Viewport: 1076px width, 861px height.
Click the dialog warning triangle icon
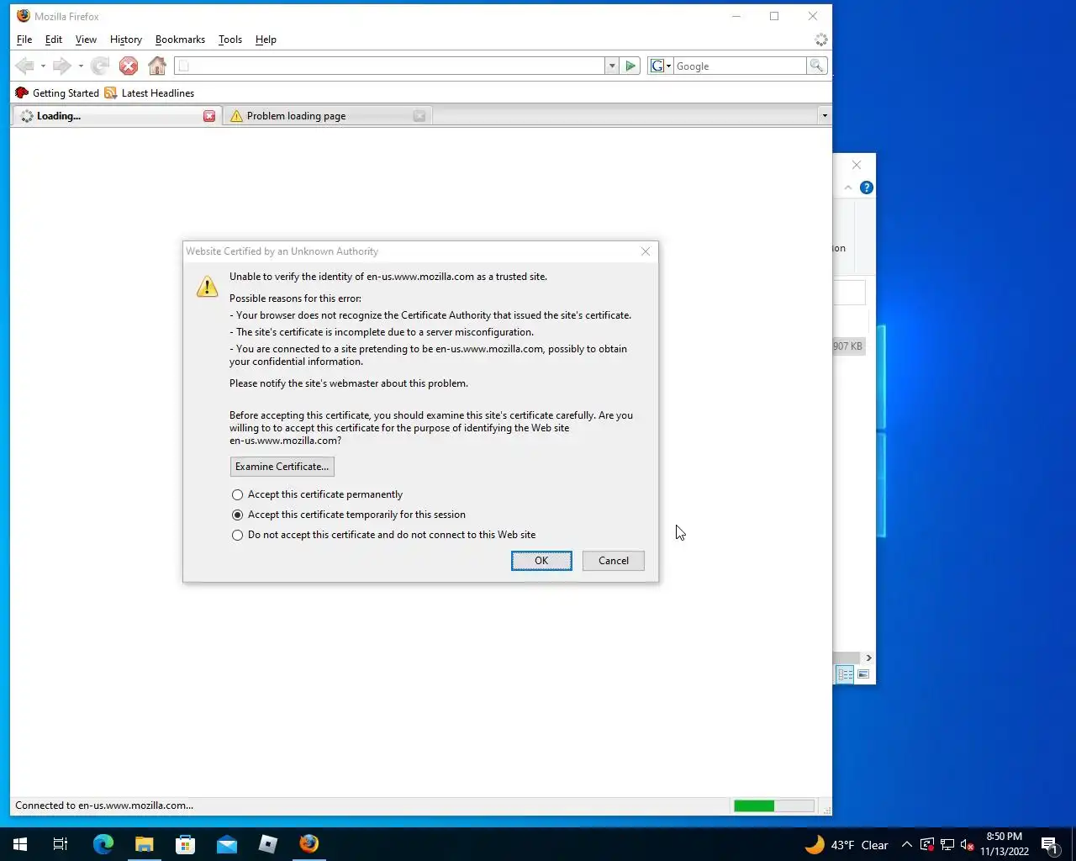(207, 286)
